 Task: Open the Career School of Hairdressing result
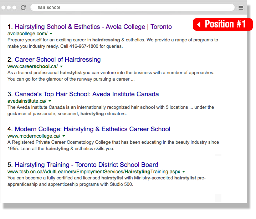[58, 60]
